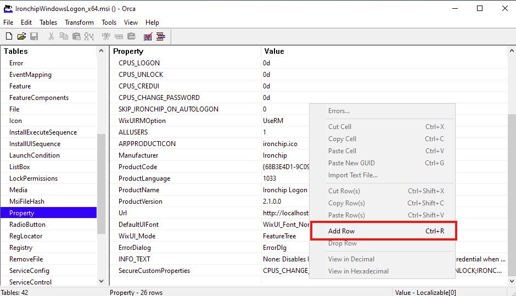
Task: Click the Paste clipboard icon
Action: tap(76, 37)
